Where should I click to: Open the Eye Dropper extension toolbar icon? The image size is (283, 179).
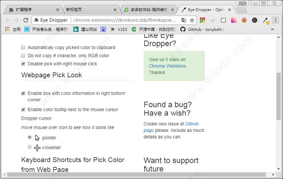(266, 20)
